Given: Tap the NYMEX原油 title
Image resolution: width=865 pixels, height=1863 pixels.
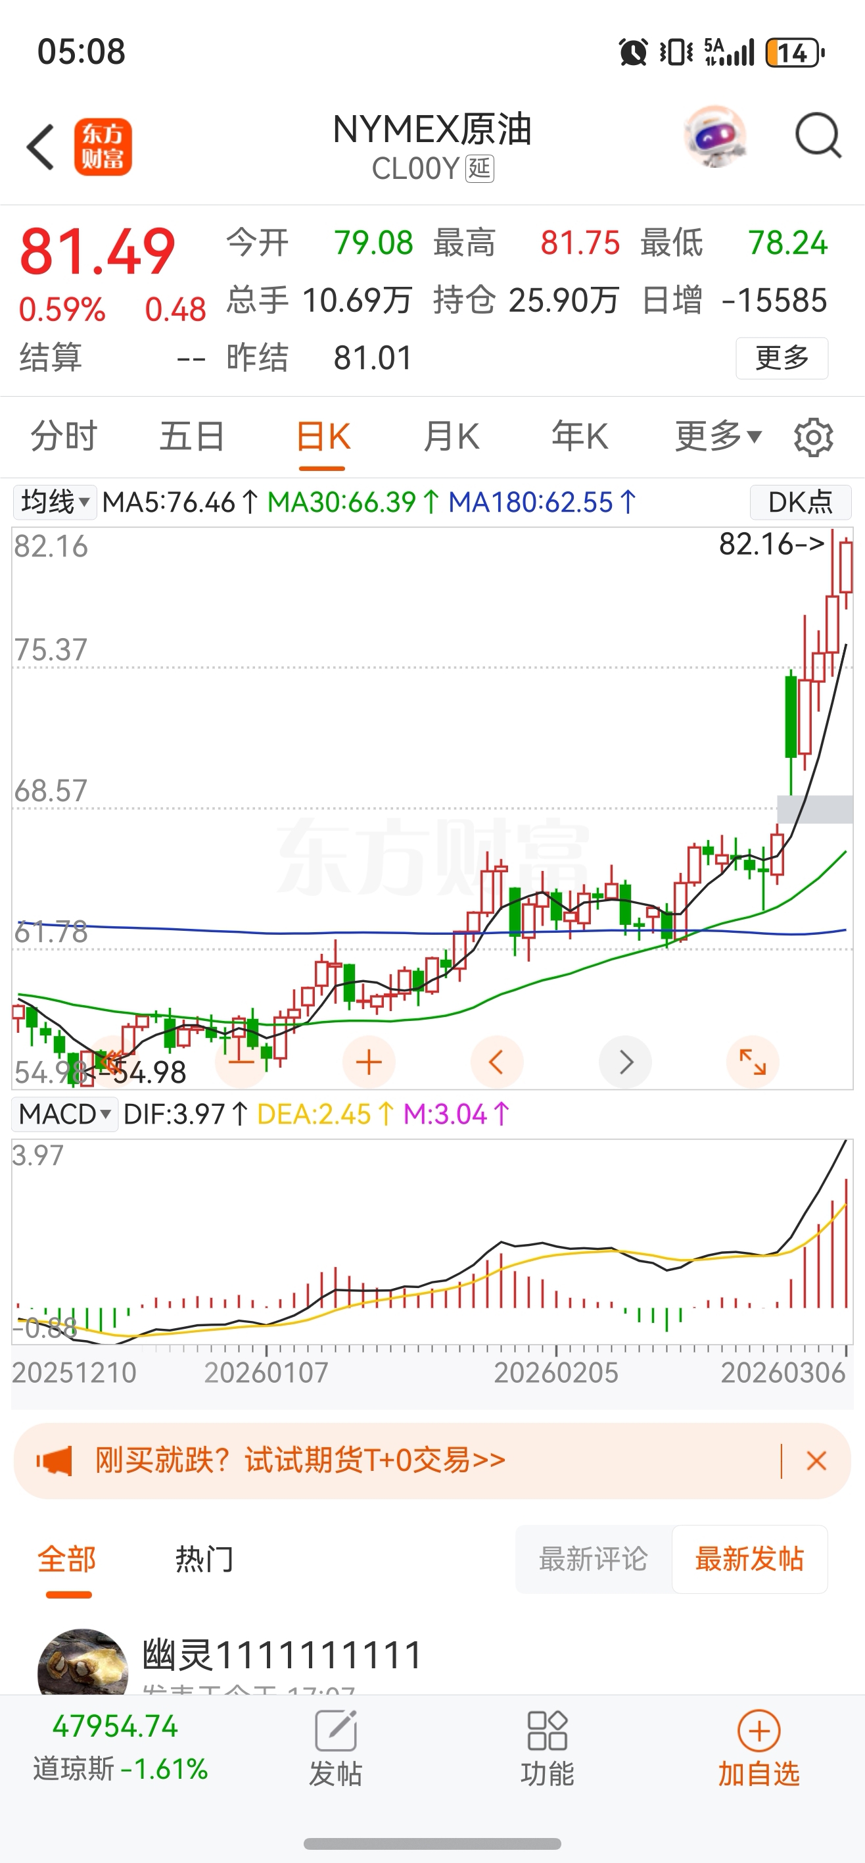Looking at the screenshot, I should (432, 130).
